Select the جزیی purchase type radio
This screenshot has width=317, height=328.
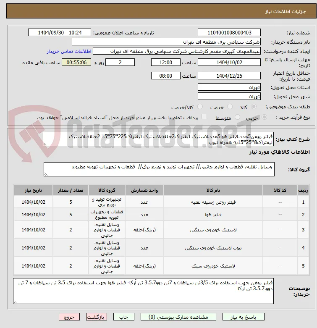(264, 117)
